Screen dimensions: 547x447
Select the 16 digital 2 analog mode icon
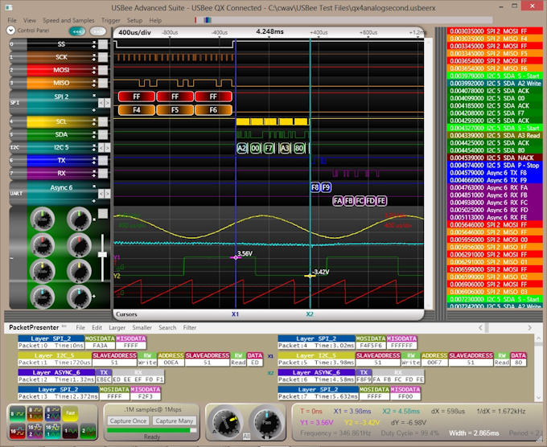coord(35,431)
